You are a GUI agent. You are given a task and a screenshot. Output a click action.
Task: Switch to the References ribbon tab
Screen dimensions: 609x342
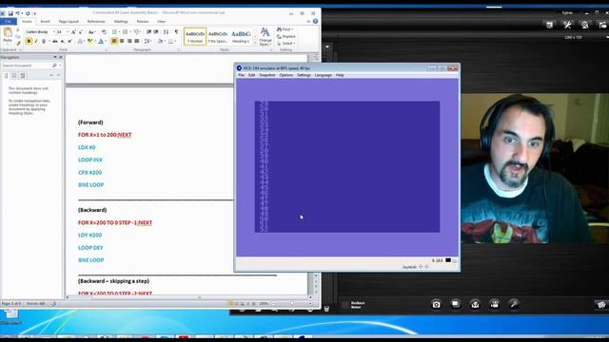coord(96,21)
